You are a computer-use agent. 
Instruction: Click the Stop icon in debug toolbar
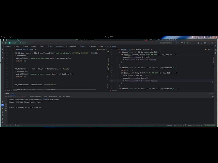pos(8,97)
